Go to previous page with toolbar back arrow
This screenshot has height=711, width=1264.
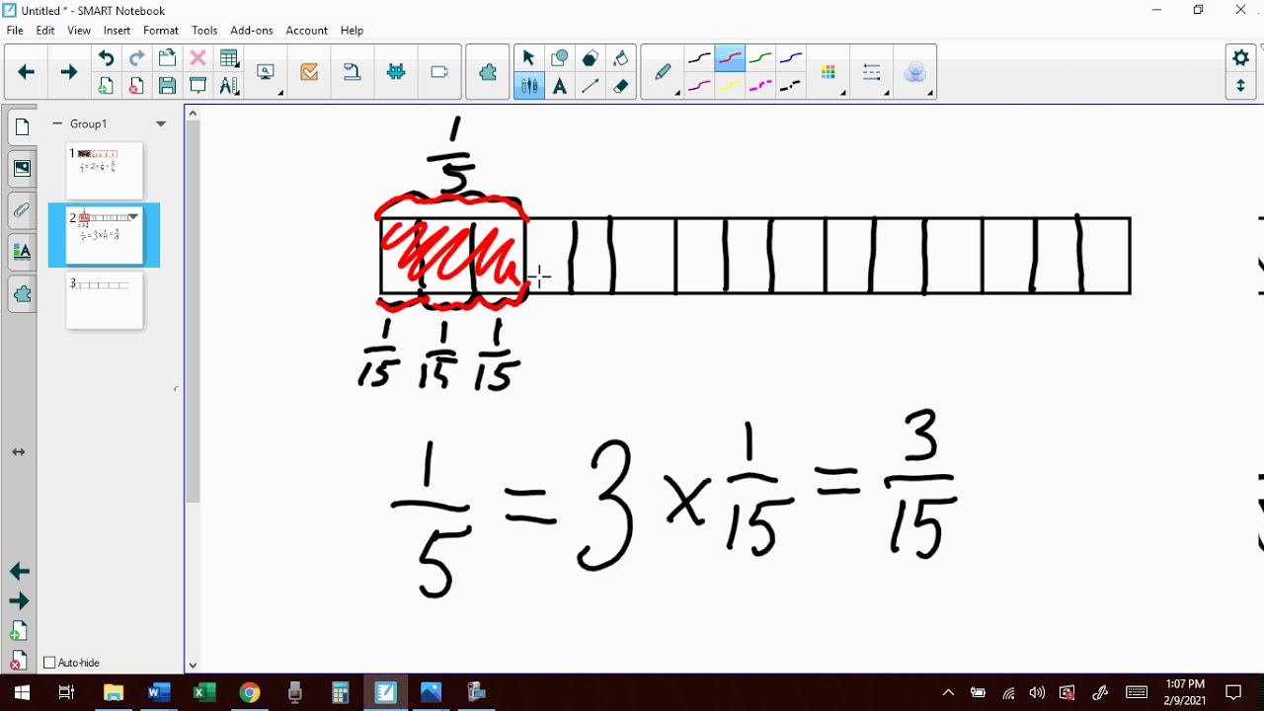click(27, 72)
